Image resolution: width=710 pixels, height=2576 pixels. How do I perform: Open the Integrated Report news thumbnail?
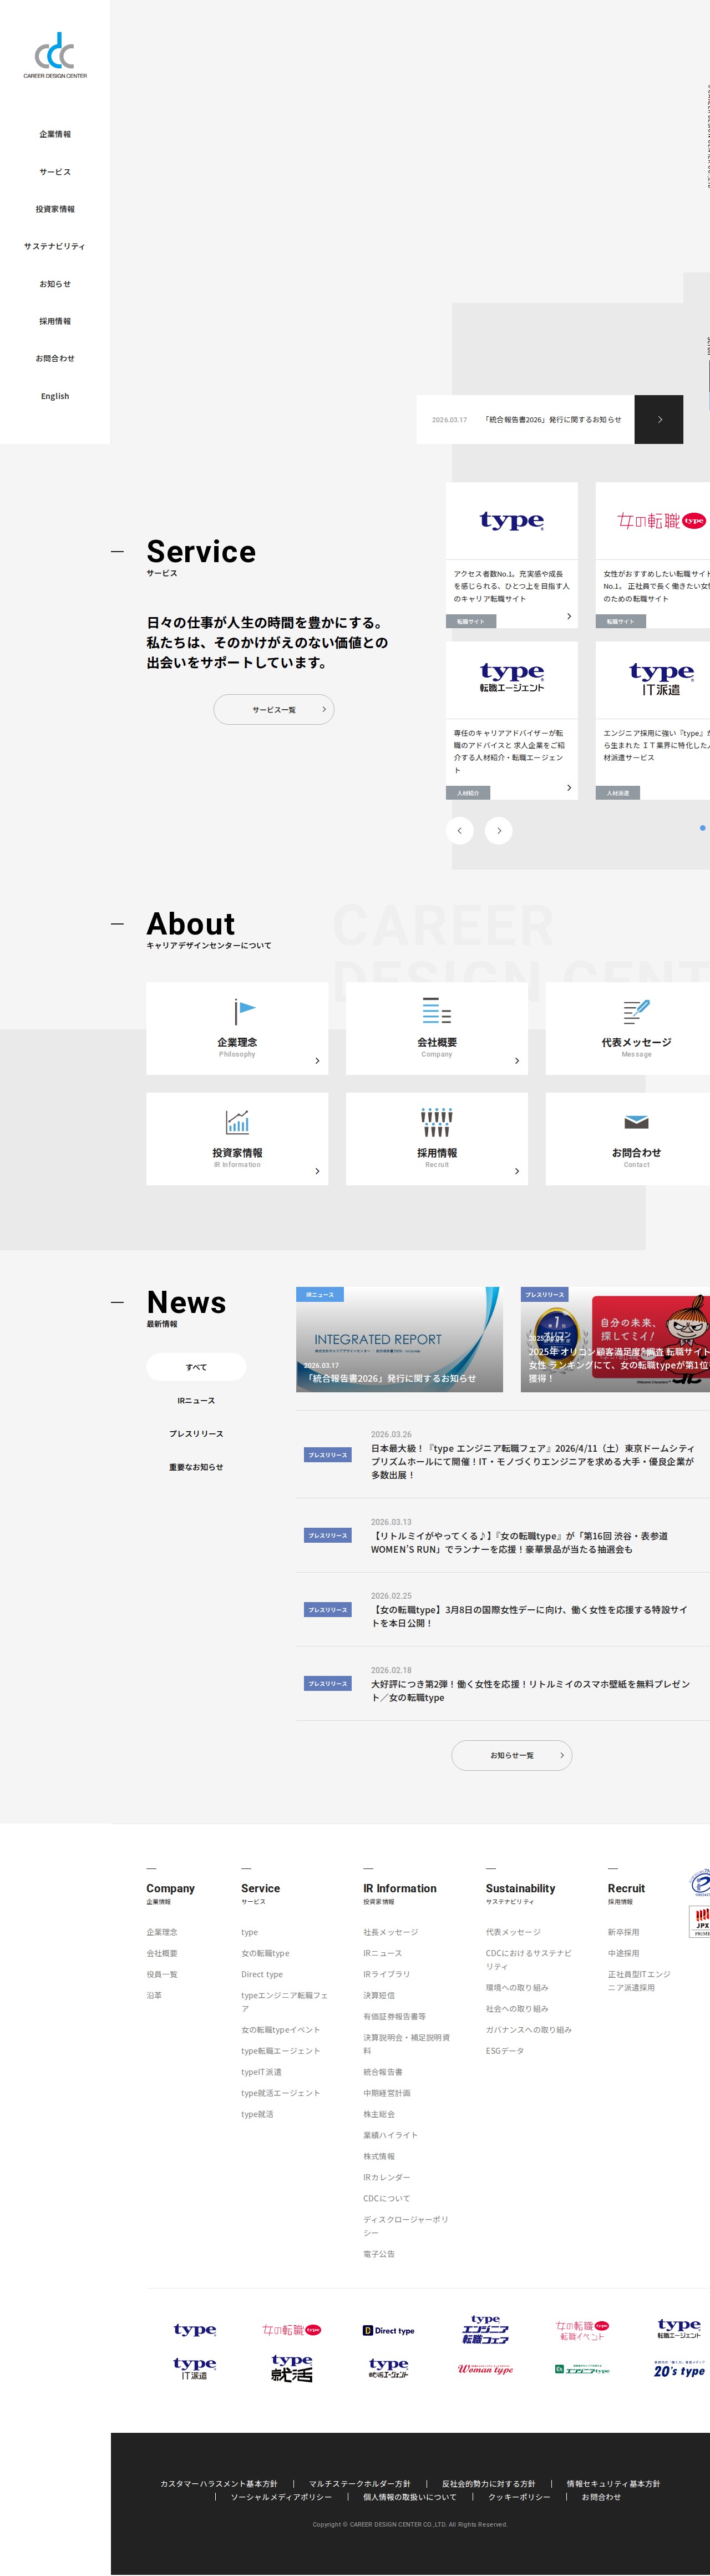[x=399, y=1339]
